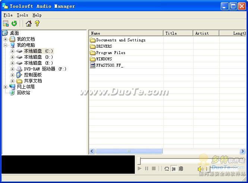Sort by the Artist column header
248x183 pixels.
click(x=206, y=33)
